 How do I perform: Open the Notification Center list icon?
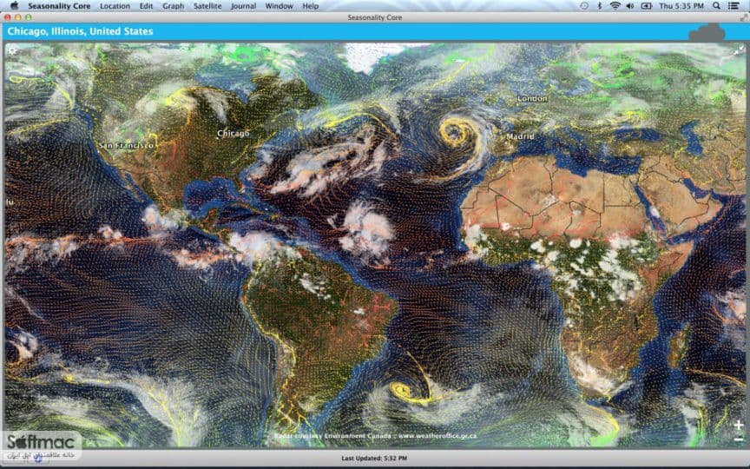pyautogui.click(x=734, y=6)
